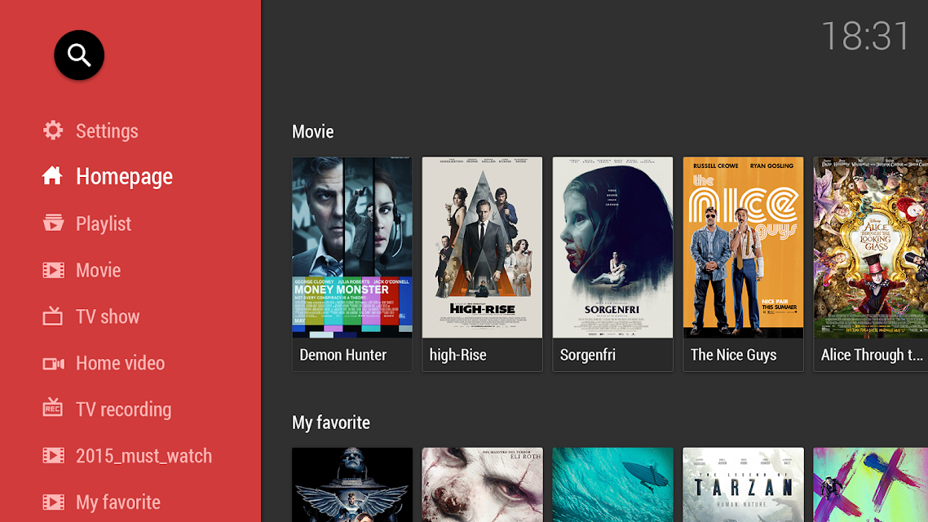This screenshot has height=522, width=928.
Task: Click the TV recording REC icon
Action: tap(53, 409)
